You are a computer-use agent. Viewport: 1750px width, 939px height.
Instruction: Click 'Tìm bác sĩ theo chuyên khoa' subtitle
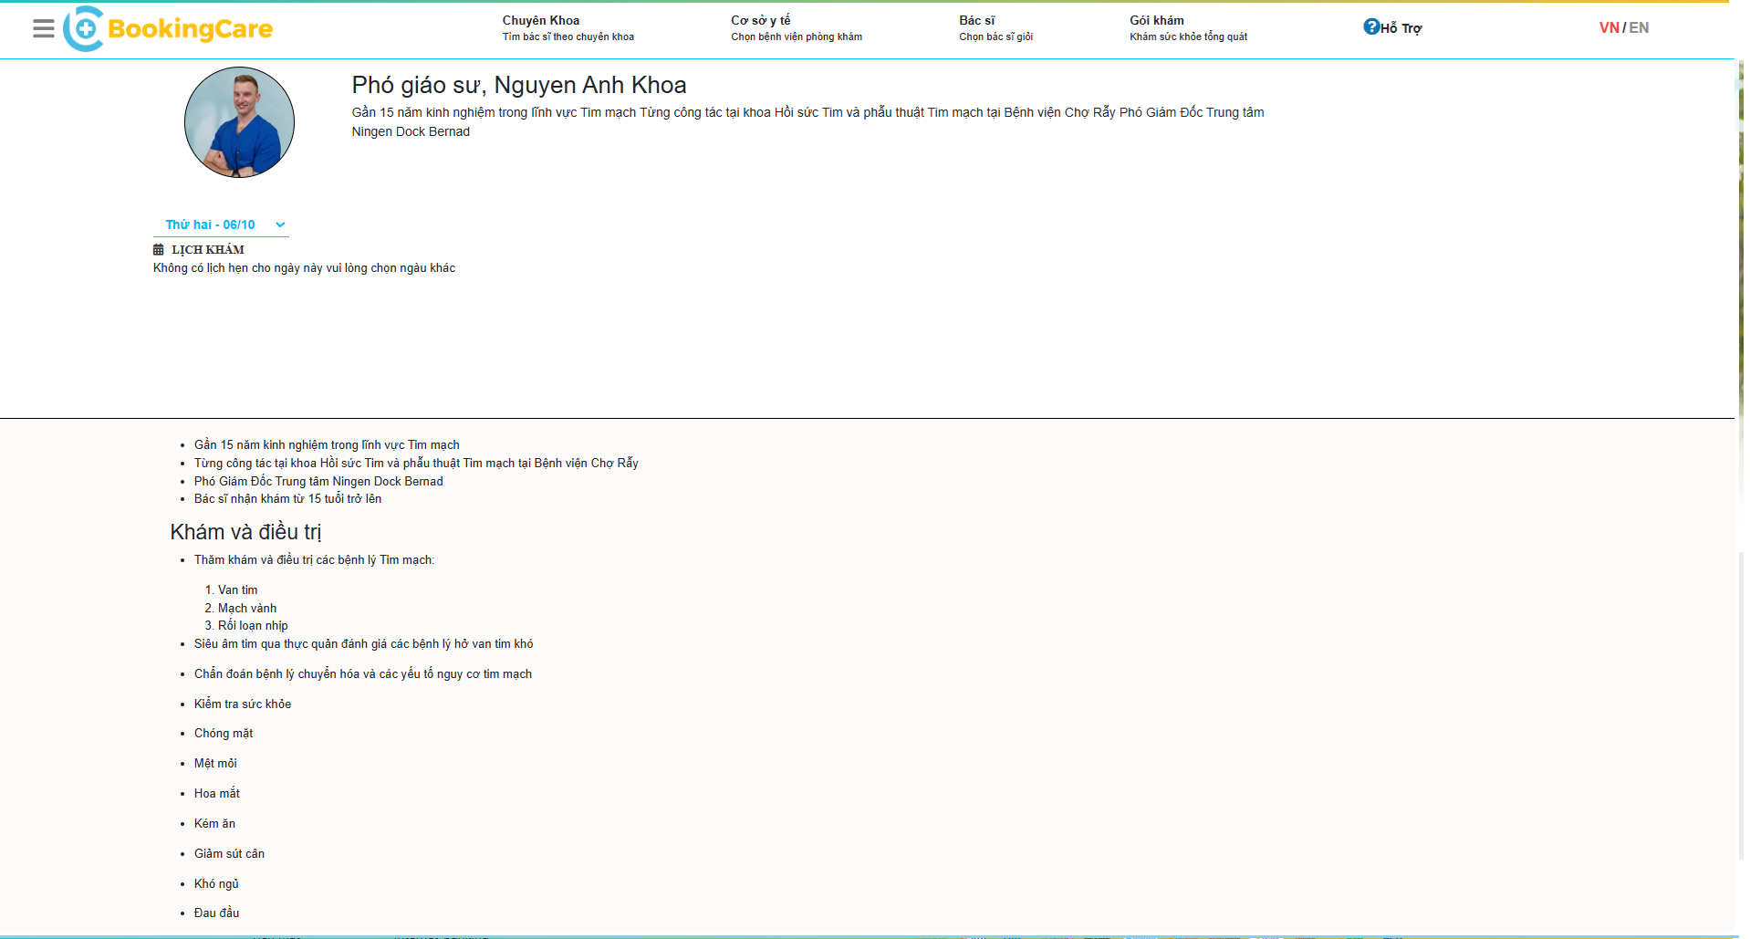(568, 37)
